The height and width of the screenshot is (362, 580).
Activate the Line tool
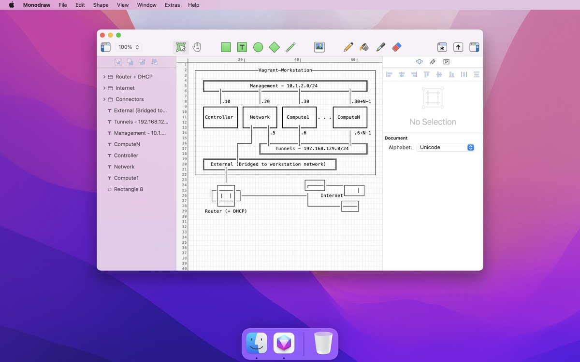(290, 47)
